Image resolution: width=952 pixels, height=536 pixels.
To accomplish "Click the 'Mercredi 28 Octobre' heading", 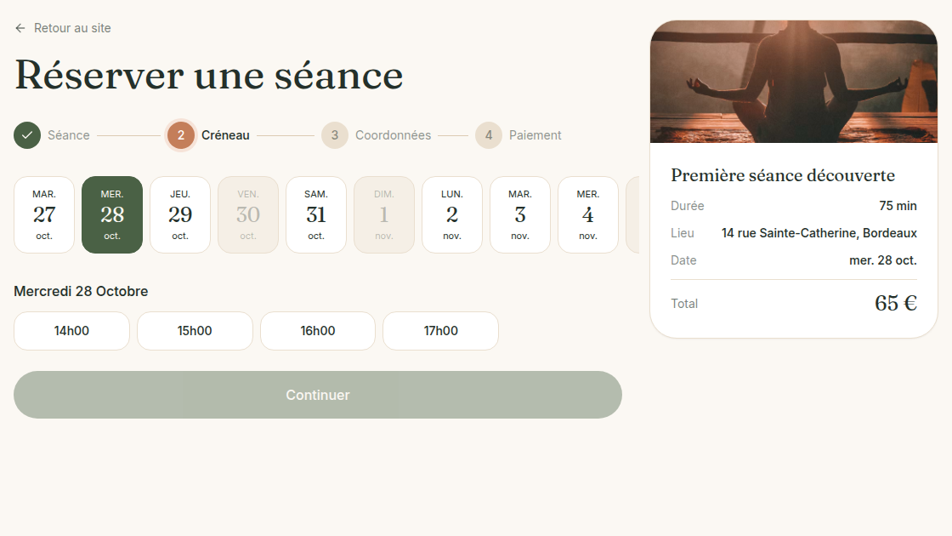I will tap(81, 291).
